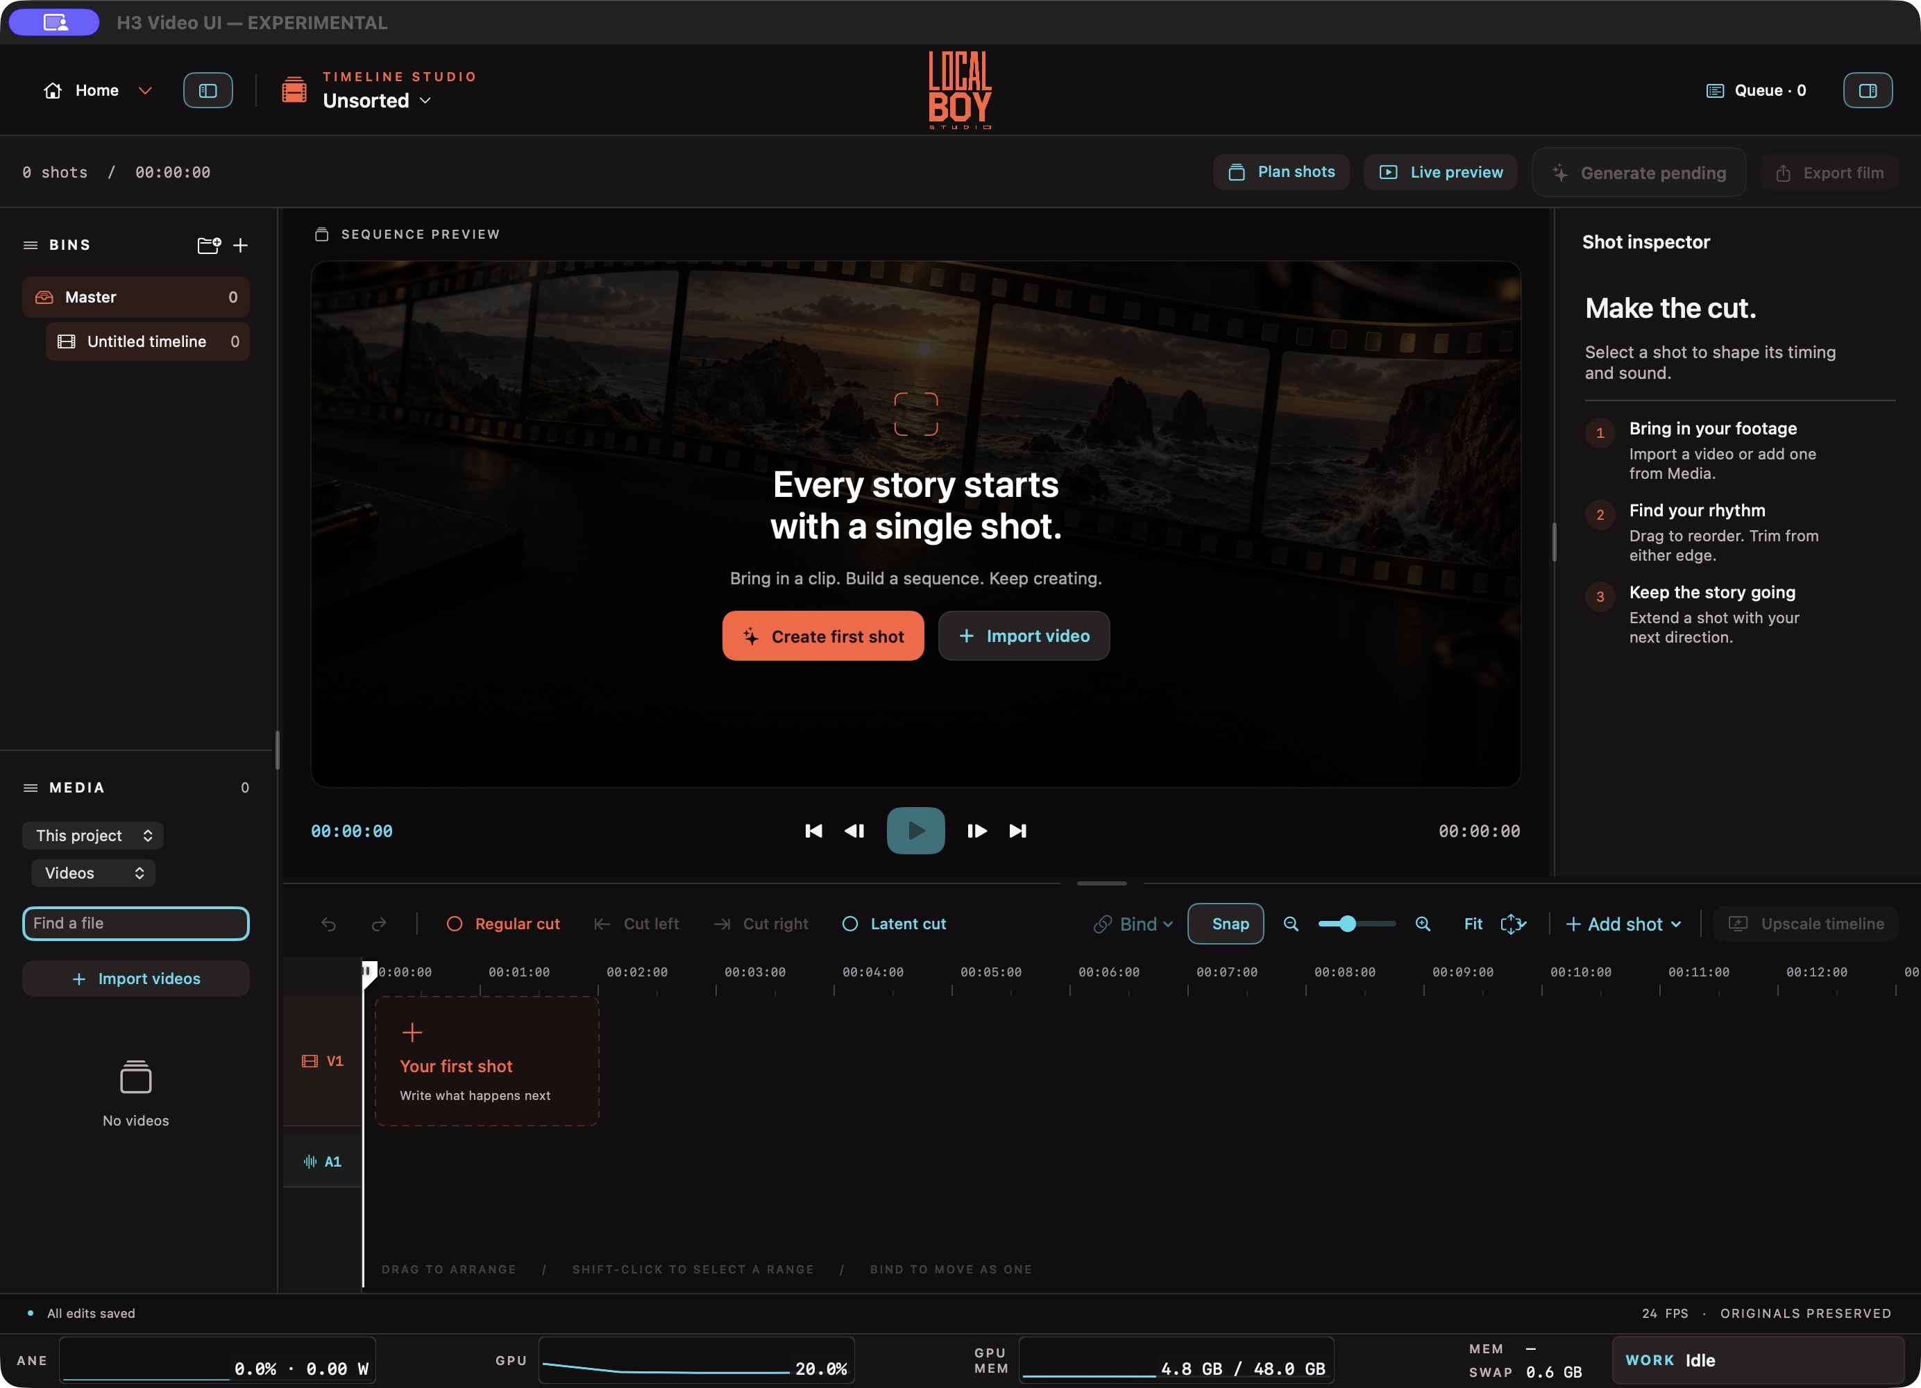The height and width of the screenshot is (1388, 1921).
Task: Toggle the Snap button
Action: tap(1226, 924)
